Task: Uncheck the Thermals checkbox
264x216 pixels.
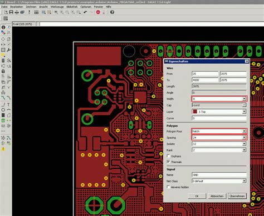Action: 168,162
